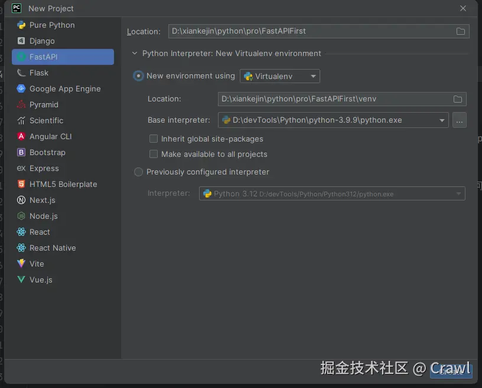The width and height of the screenshot is (482, 388).
Task: Open the Python 3.12 interpreter dropdown
Action: (332, 193)
